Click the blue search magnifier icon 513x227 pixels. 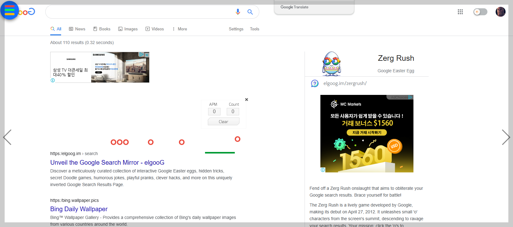click(x=250, y=12)
